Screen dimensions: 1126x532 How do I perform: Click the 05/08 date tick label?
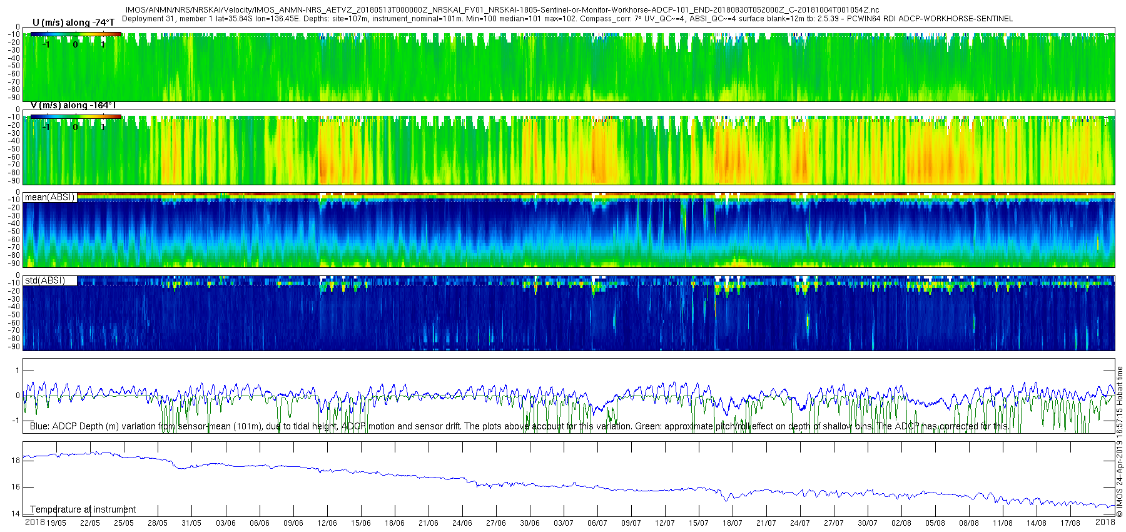(x=935, y=523)
